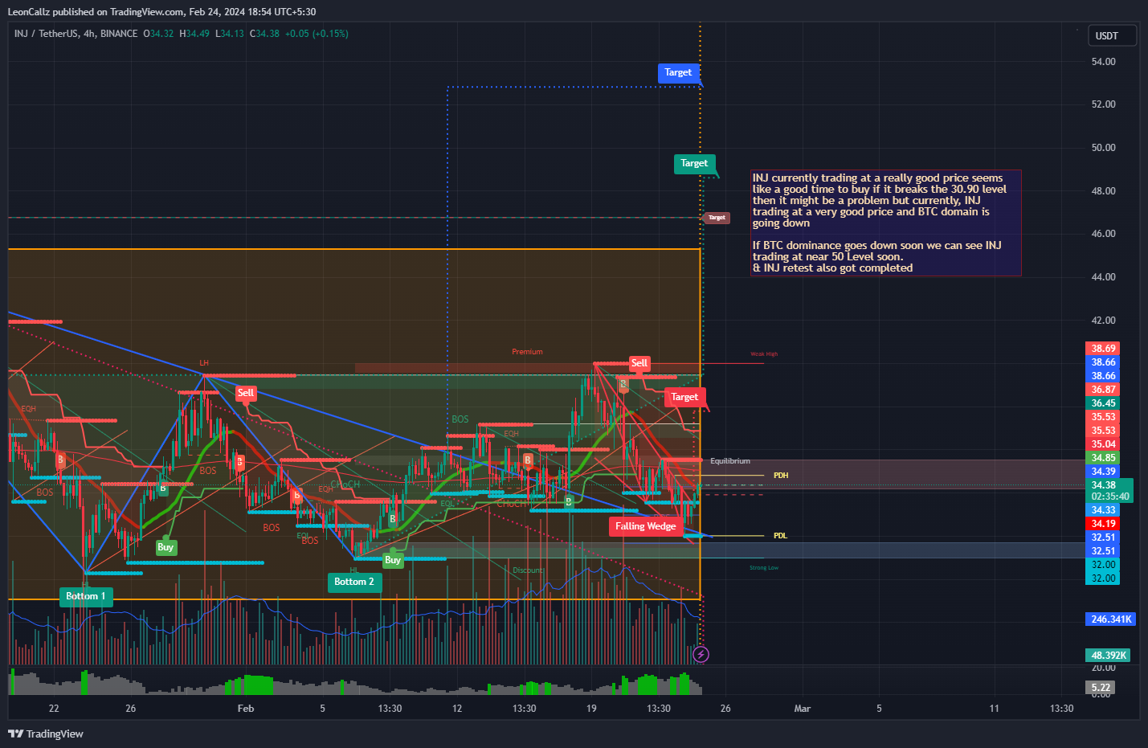Click the PDH level label

click(x=781, y=476)
